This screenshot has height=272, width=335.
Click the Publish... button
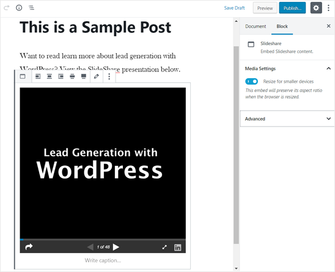point(292,8)
